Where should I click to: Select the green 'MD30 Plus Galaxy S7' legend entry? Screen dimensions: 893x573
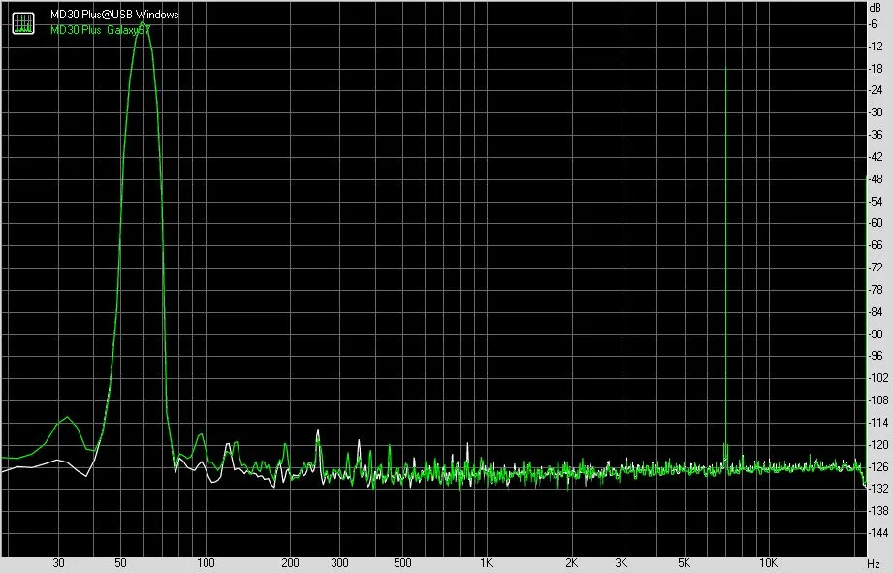click(x=100, y=30)
